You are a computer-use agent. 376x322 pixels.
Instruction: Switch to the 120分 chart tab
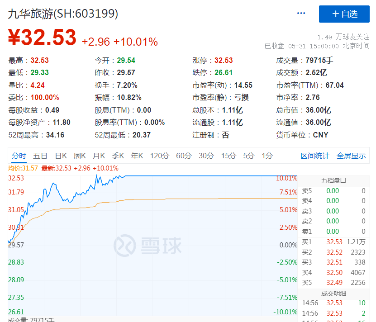(x=160, y=156)
